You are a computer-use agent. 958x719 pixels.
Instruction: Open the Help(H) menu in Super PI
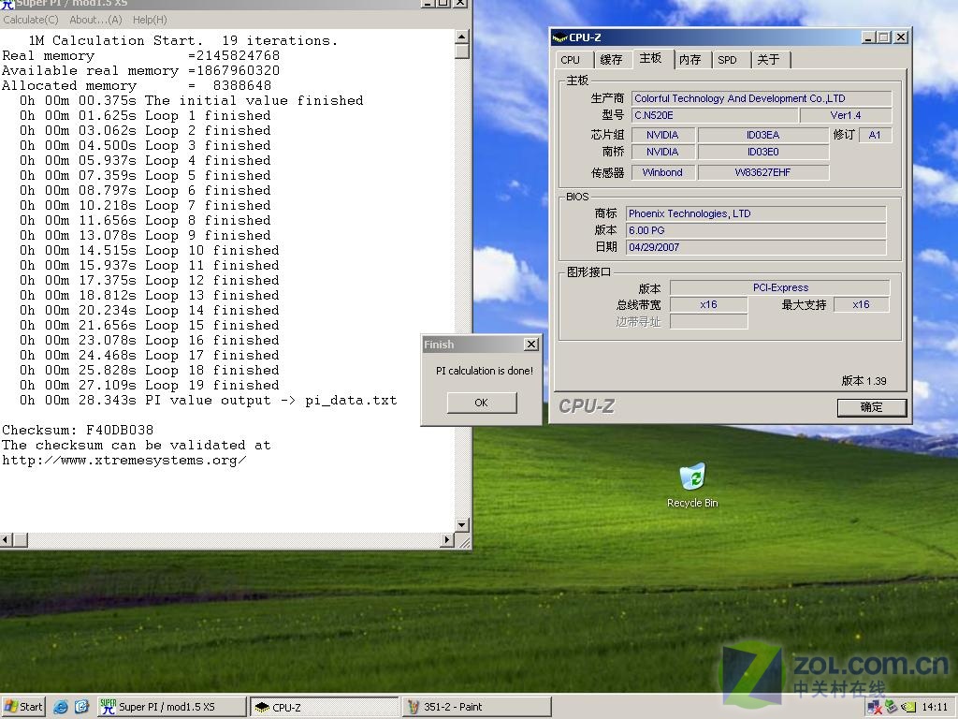(x=150, y=20)
